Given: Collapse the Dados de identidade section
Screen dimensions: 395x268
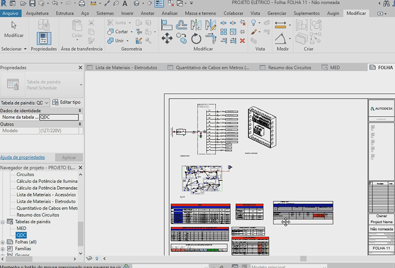Looking at the screenshot, I should pyautogui.click(x=79, y=110).
